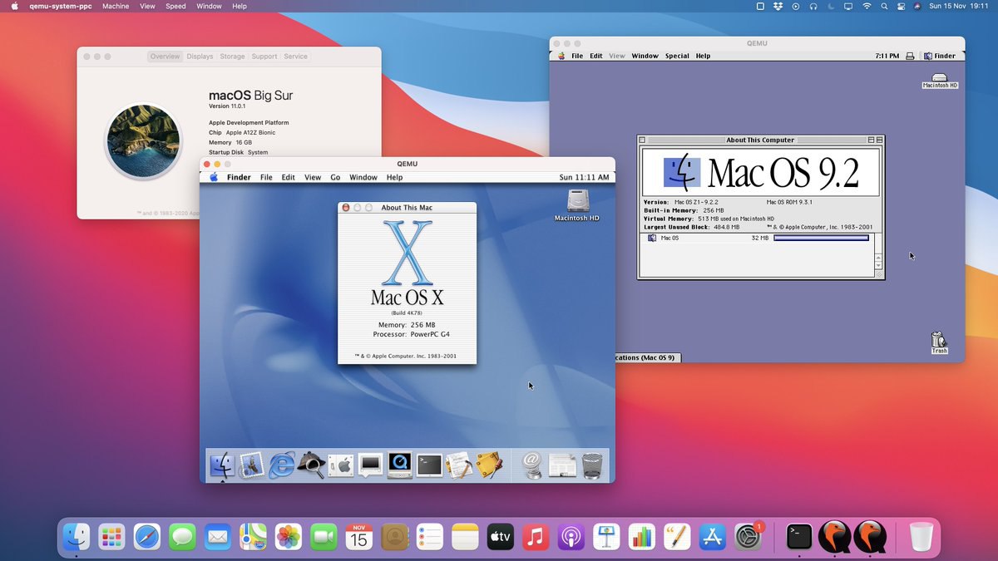Image resolution: width=998 pixels, height=561 pixels.
Task: Open Control Center in the menu bar
Action: point(901,6)
